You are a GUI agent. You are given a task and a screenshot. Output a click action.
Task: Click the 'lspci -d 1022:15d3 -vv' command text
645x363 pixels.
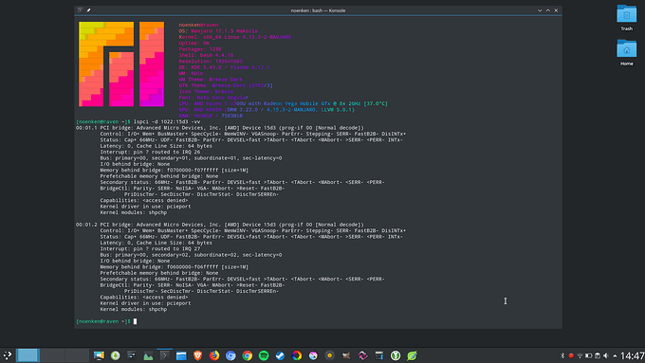click(x=167, y=121)
